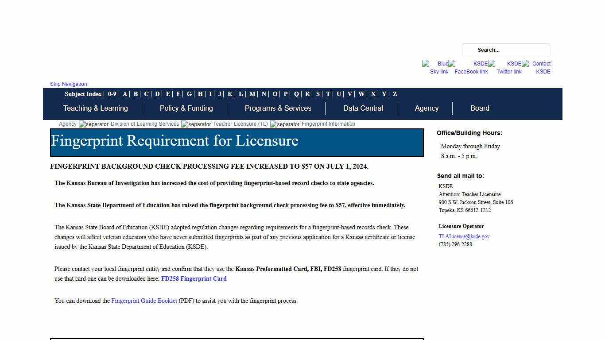Open the Policy & Funding menu
The image size is (605, 340).
186,108
